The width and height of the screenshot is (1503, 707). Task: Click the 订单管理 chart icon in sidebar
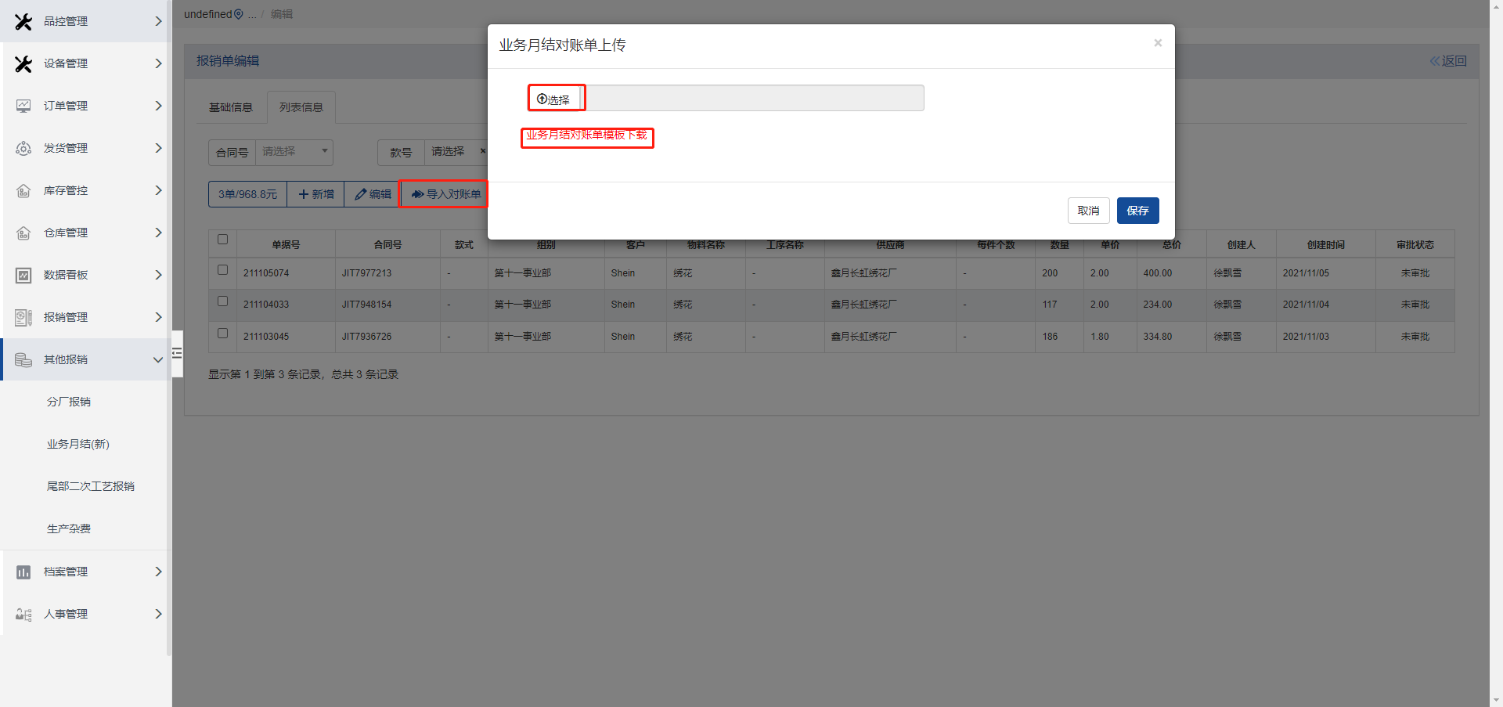point(23,106)
